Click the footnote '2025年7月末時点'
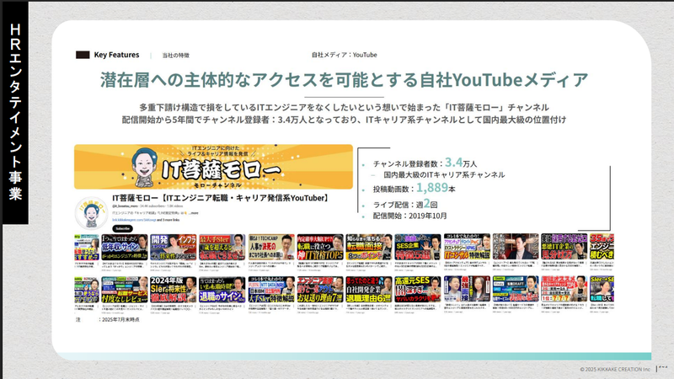 120,320
